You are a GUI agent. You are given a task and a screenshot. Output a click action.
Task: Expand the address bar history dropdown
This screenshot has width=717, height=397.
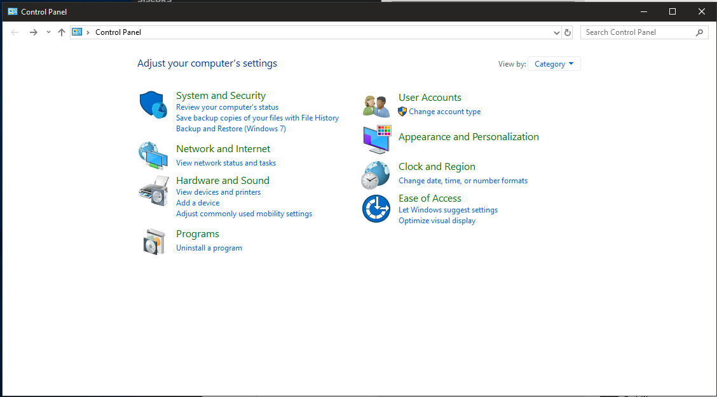click(x=556, y=32)
